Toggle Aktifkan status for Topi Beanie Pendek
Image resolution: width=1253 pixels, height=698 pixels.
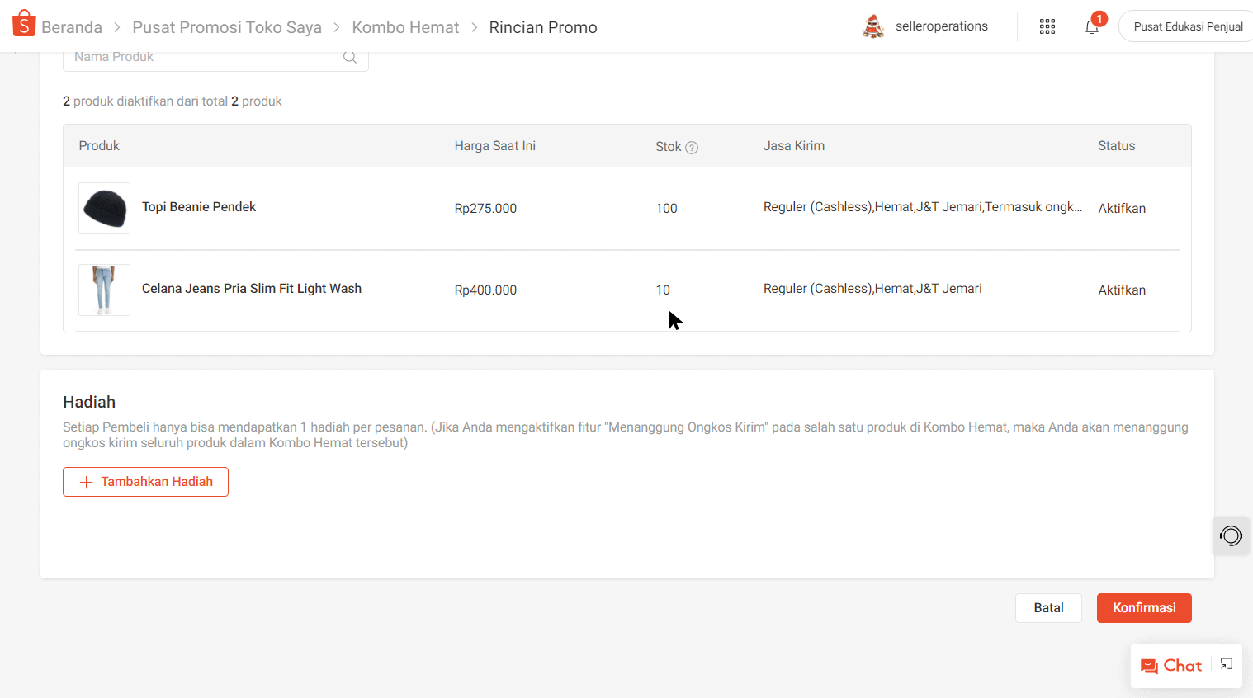pyautogui.click(x=1122, y=209)
